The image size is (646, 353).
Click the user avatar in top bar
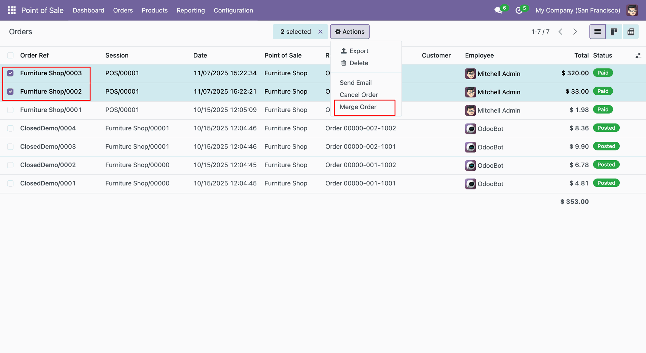[x=632, y=10]
